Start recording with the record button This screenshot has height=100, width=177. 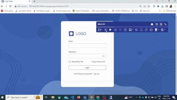click(106, 30)
